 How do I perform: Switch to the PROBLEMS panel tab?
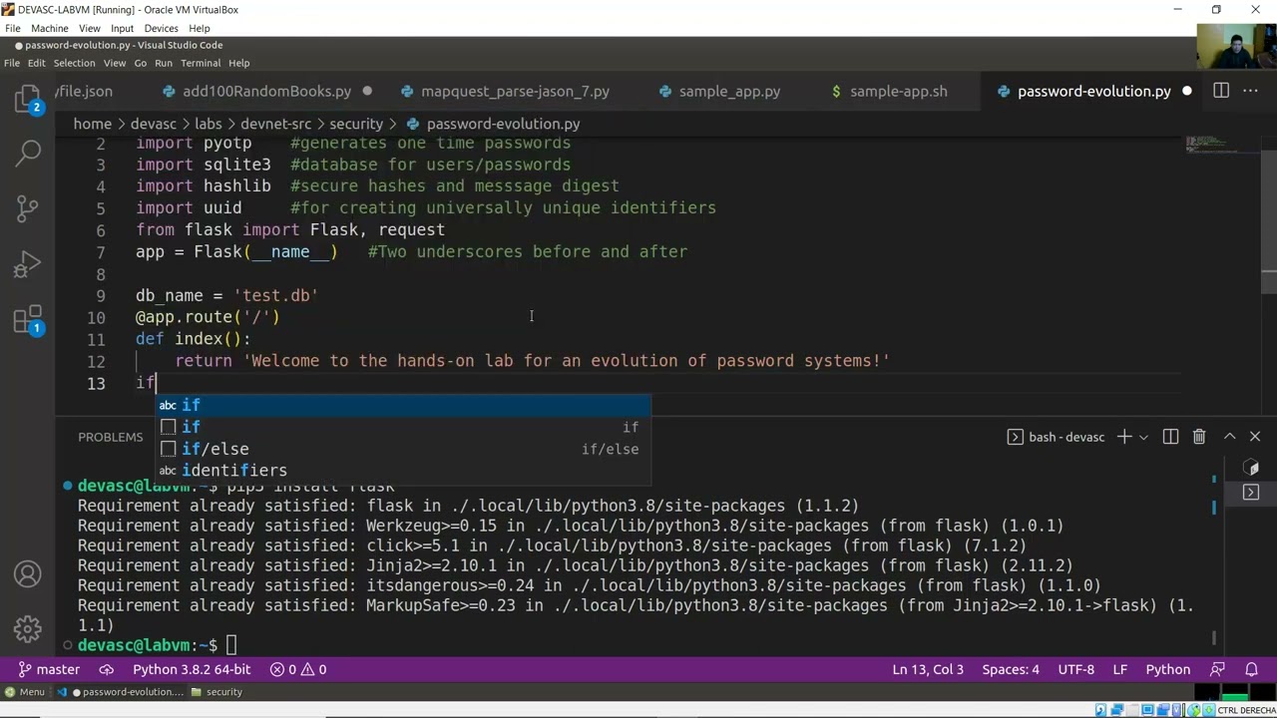[x=111, y=437]
